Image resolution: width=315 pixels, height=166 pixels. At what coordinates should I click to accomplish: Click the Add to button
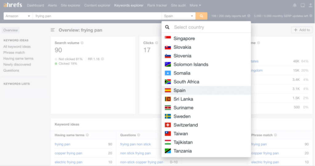302,30
